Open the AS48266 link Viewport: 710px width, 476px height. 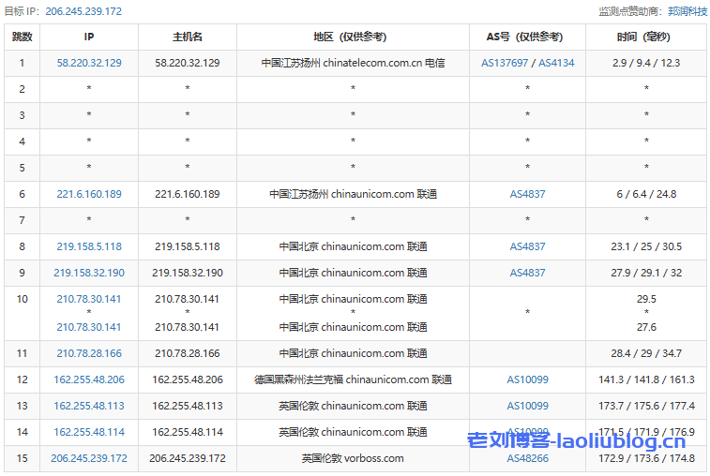coord(527,458)
